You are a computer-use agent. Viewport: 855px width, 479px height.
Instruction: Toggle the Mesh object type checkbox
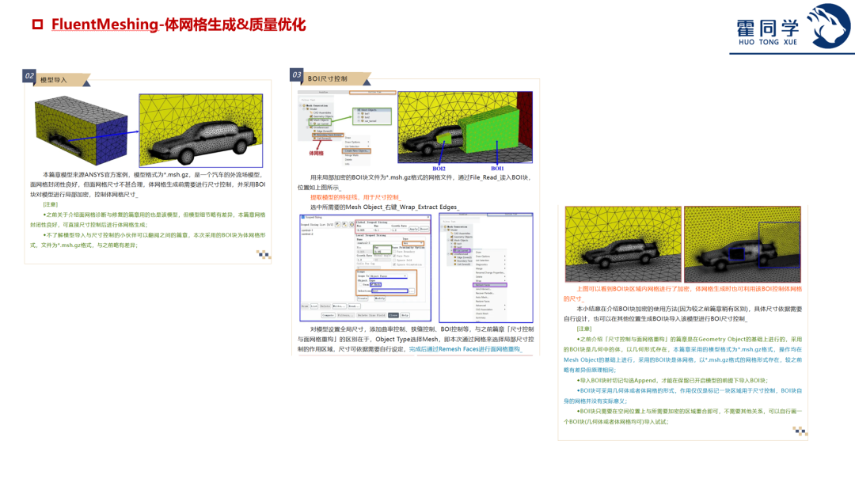tap(372, 285)
